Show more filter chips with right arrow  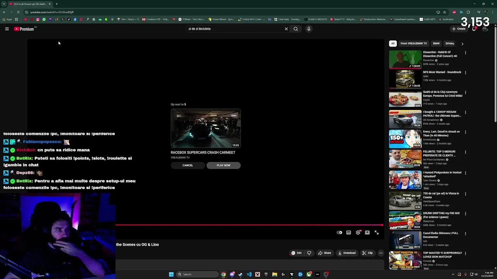[462, 44]
